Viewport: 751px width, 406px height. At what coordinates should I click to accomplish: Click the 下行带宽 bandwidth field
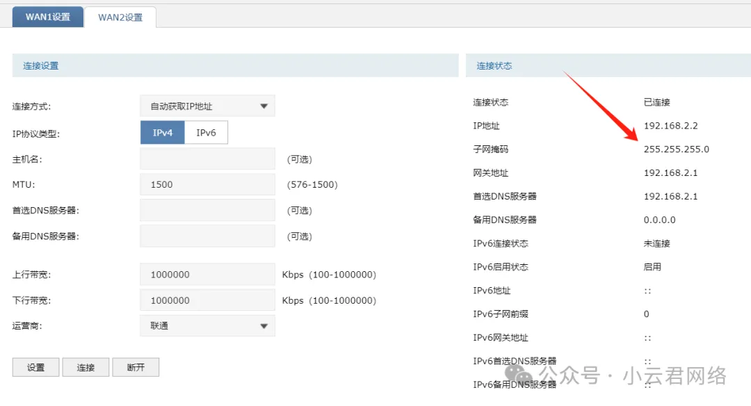click(x=207, y=300)
